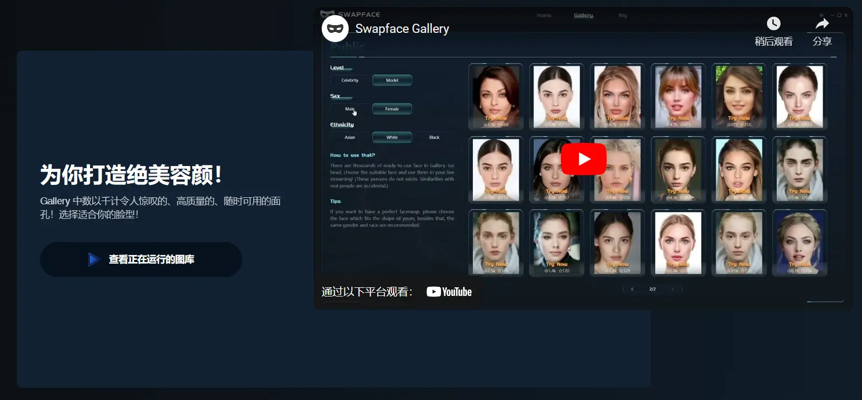Select the Home tab in the video preview
Screen dimensions: 862x400
coord(544,16)
